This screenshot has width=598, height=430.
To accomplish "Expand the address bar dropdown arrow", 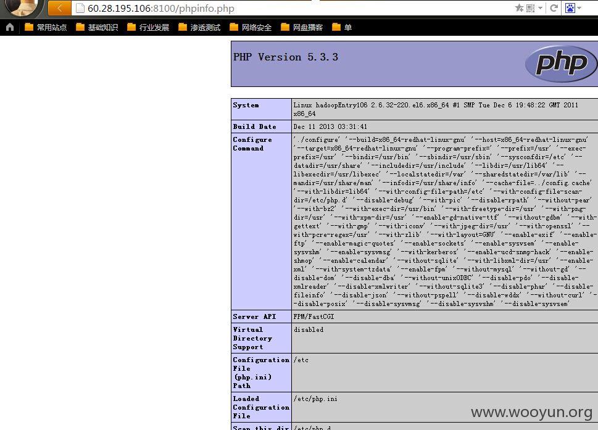I will pos(541,8).
